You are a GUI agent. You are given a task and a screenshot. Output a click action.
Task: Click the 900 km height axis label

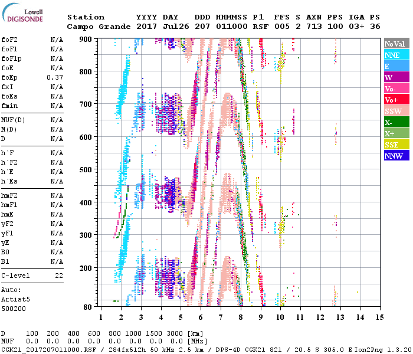point(87,40)
